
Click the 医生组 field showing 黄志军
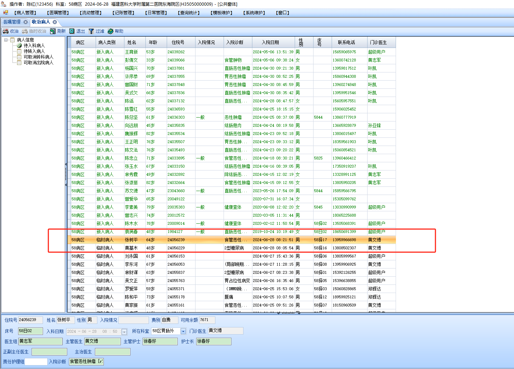pyautogui.click(x=40, y=341)
